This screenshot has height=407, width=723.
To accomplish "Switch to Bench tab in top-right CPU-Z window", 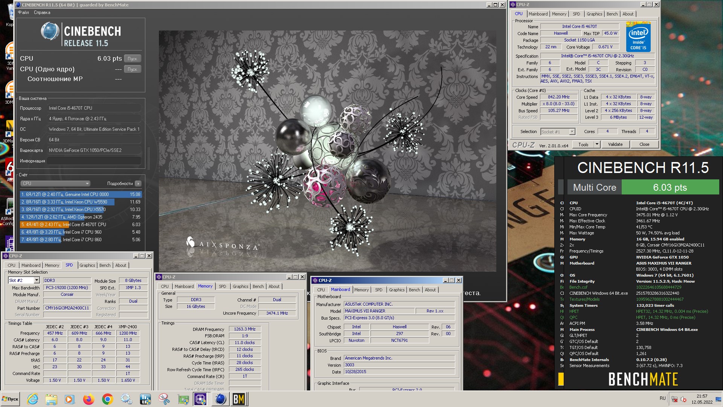I will [x=612, y=14].
